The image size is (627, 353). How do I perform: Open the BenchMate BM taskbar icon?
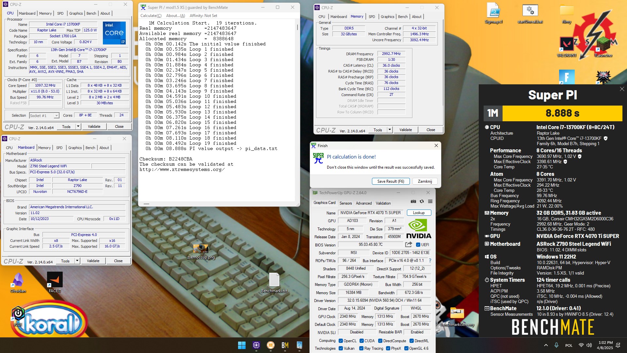(285, 345)
